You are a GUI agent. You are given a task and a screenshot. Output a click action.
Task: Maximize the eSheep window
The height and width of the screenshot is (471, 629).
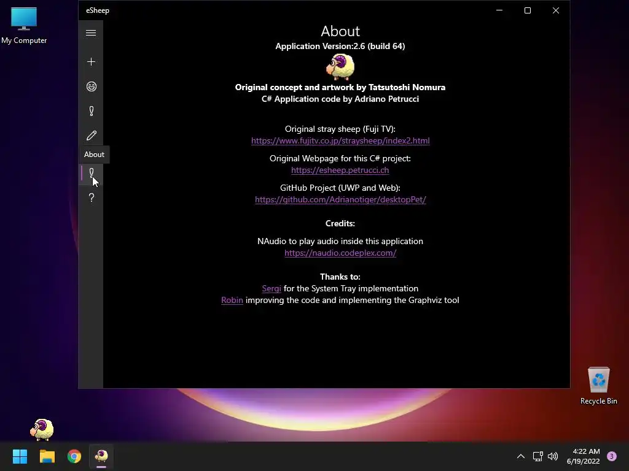pos(528,10)
